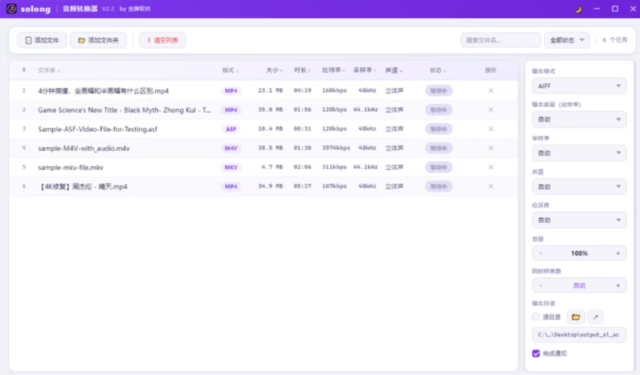Viewport: 640px width, 375px height.
Task: Open the AIFF output format dropdown
Action: pos(579,86)
